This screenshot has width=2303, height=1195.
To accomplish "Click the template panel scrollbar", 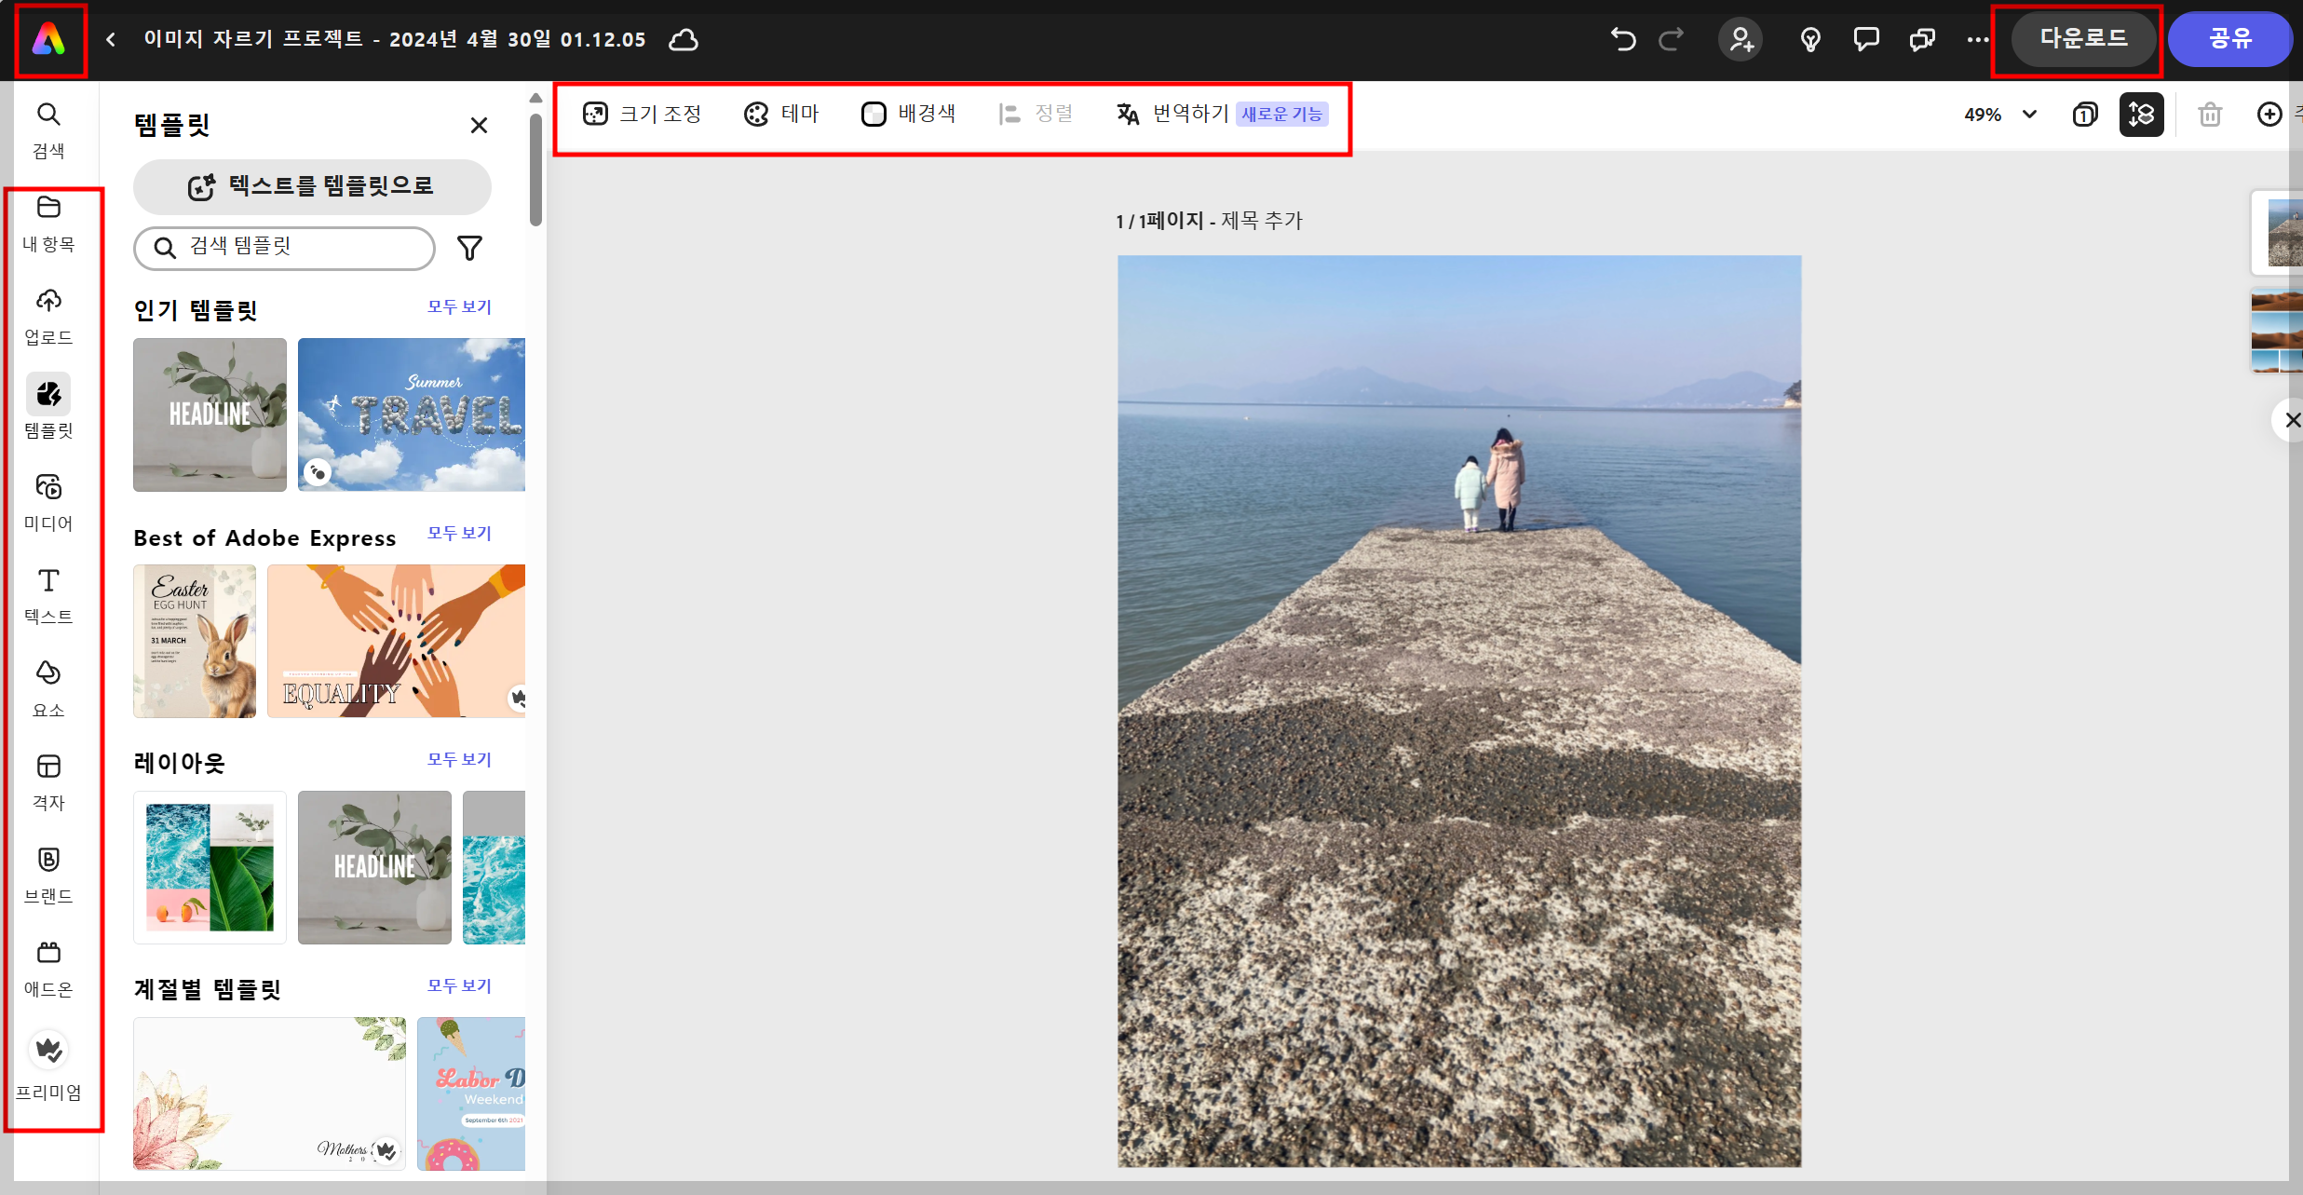I will pyautogui.click(x=535, y=170).
